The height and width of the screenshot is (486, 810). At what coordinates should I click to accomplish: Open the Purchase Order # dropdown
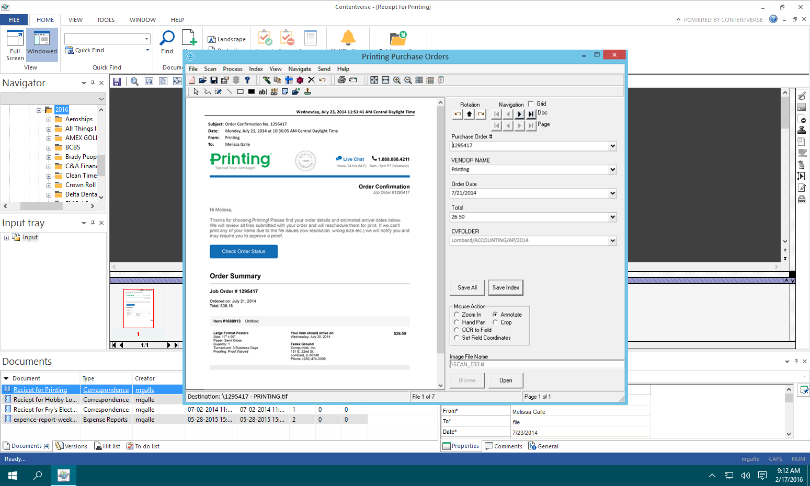[x=612, y=146]
